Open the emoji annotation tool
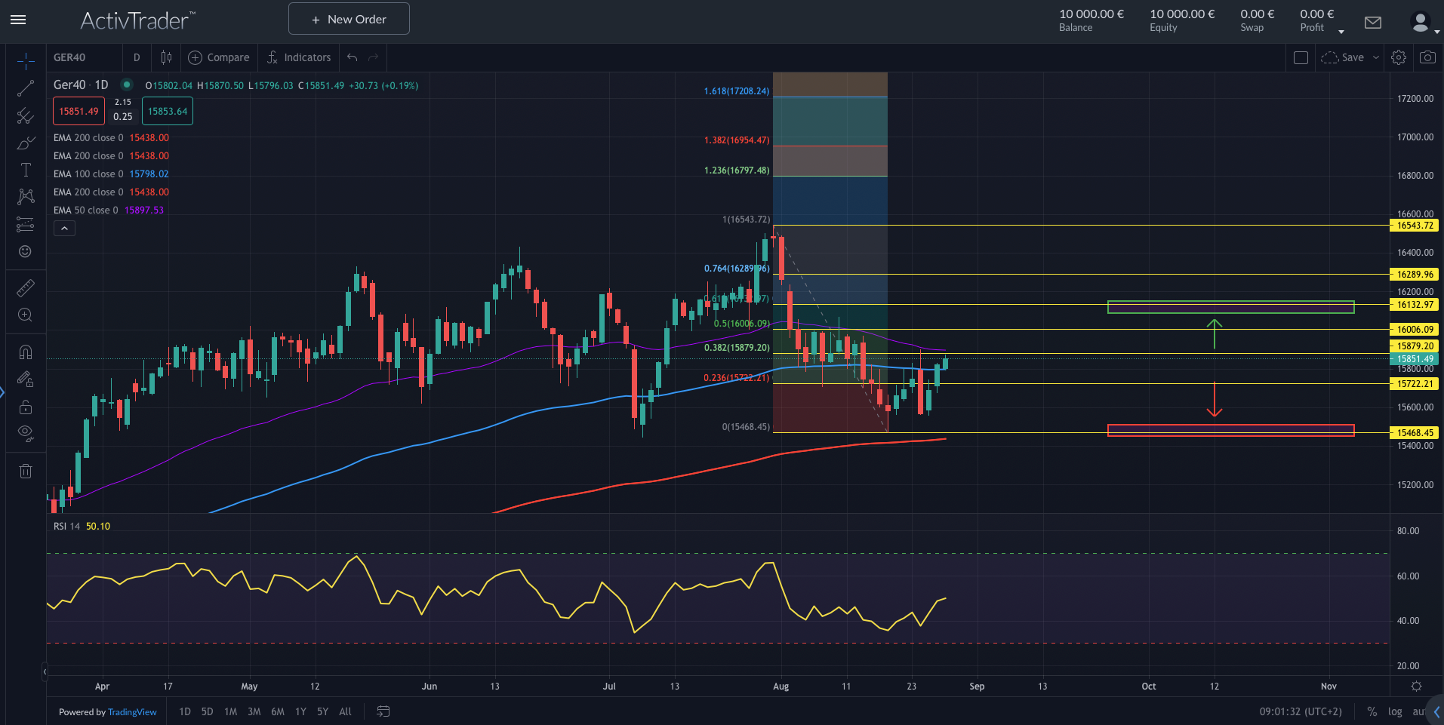 (x=25, y=251)
